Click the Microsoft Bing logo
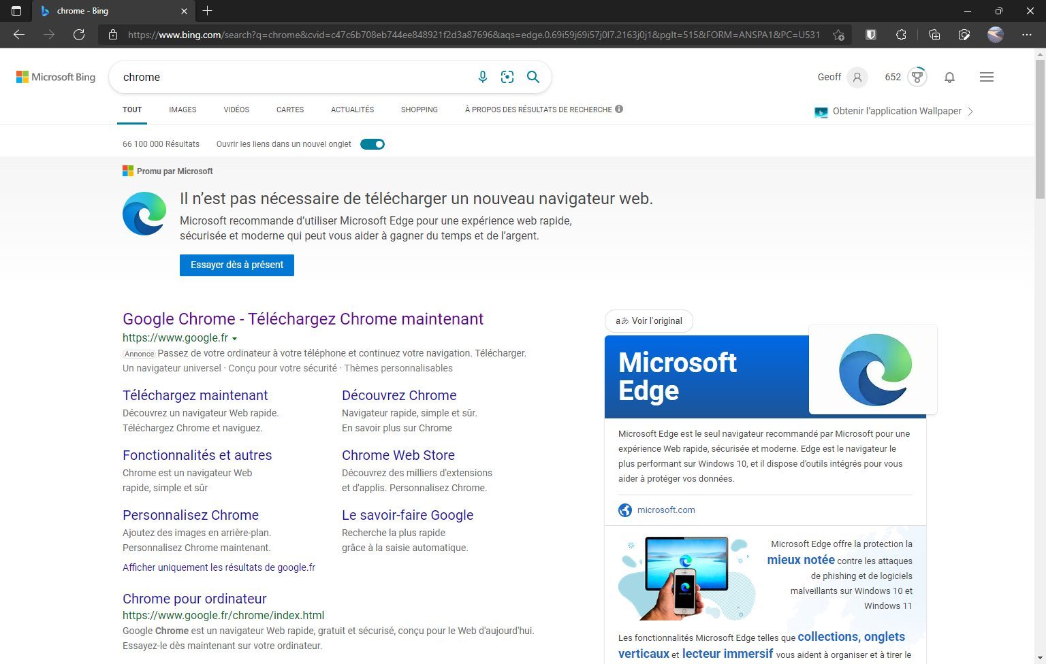 56,77
